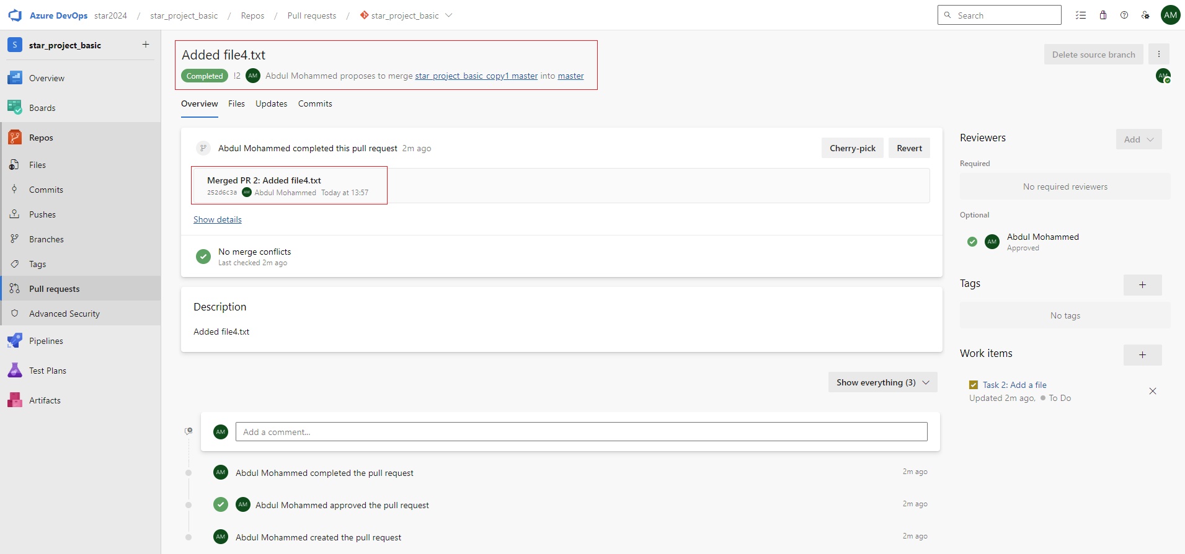Open Pipelines in the sidebar
Image resolution: width=1185 pixels, height=554 pixels.
click(x=81, y=341)
